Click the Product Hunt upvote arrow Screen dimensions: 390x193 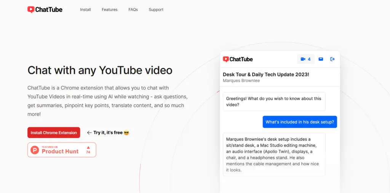coord(88,147)
